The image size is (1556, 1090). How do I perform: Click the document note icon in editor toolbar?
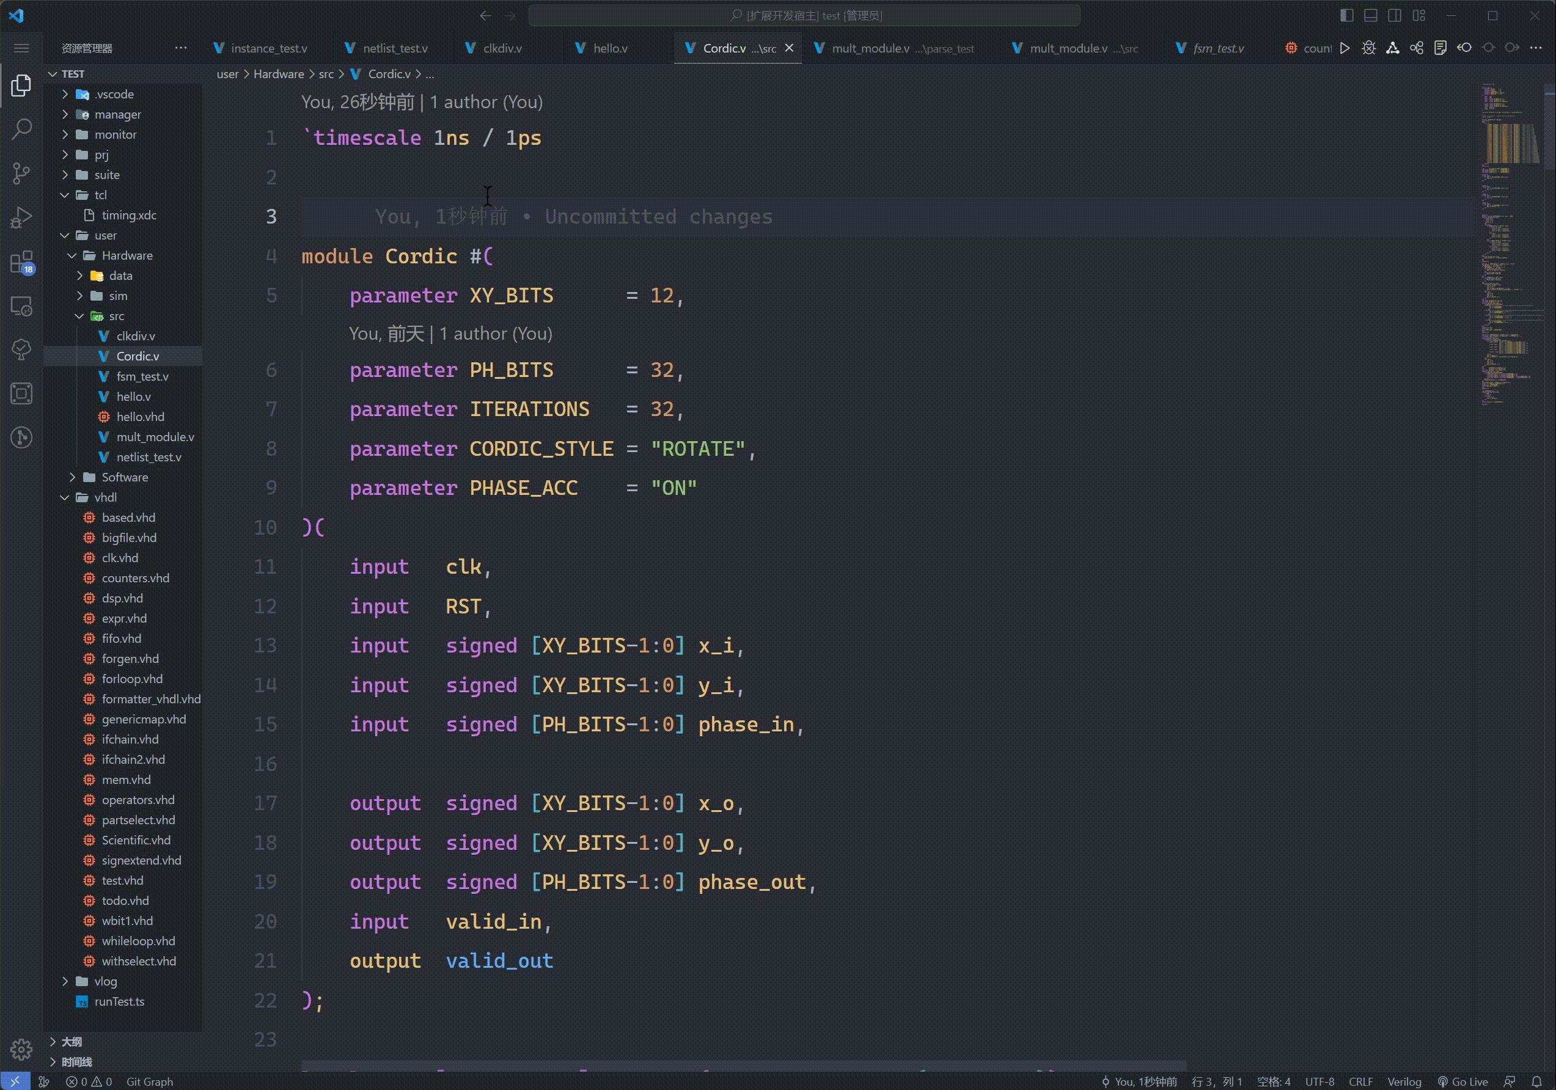[x=1440, y=48]
